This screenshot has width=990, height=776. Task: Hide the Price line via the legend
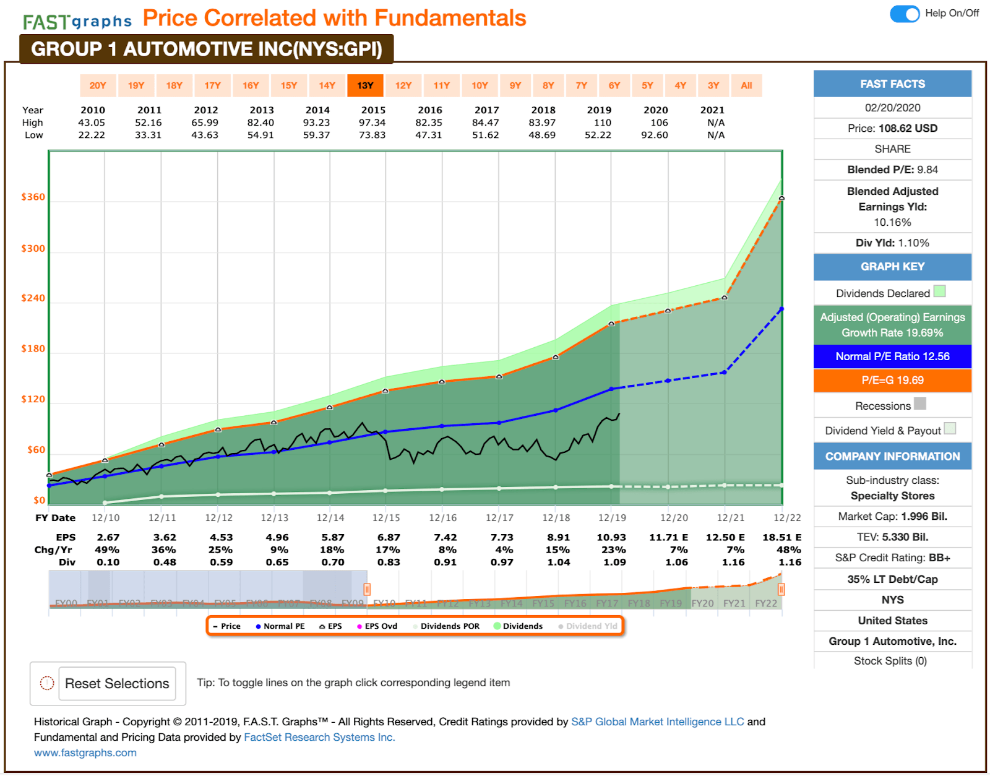coord(228,626)
